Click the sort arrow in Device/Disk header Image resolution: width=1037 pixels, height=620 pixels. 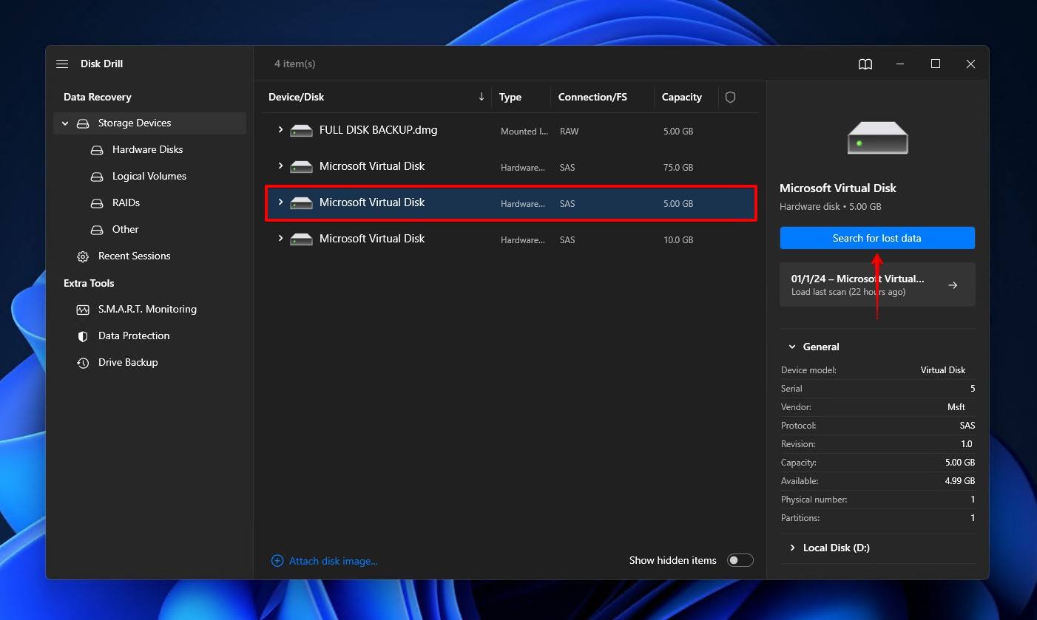coord(482,97)
